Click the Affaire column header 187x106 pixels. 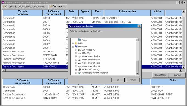coord(158,13)
